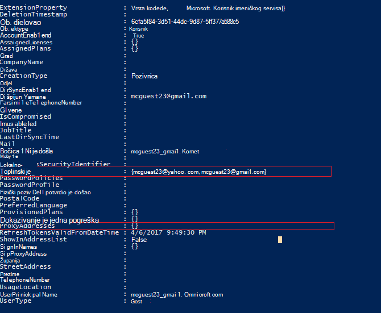Click the Toplinski je property label
The image size is (381, 313).
(15, 172)
